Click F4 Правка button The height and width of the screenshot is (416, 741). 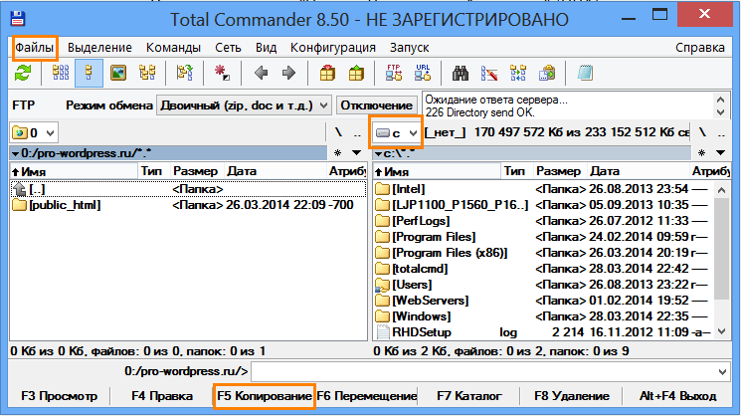(x=162, y=396)
